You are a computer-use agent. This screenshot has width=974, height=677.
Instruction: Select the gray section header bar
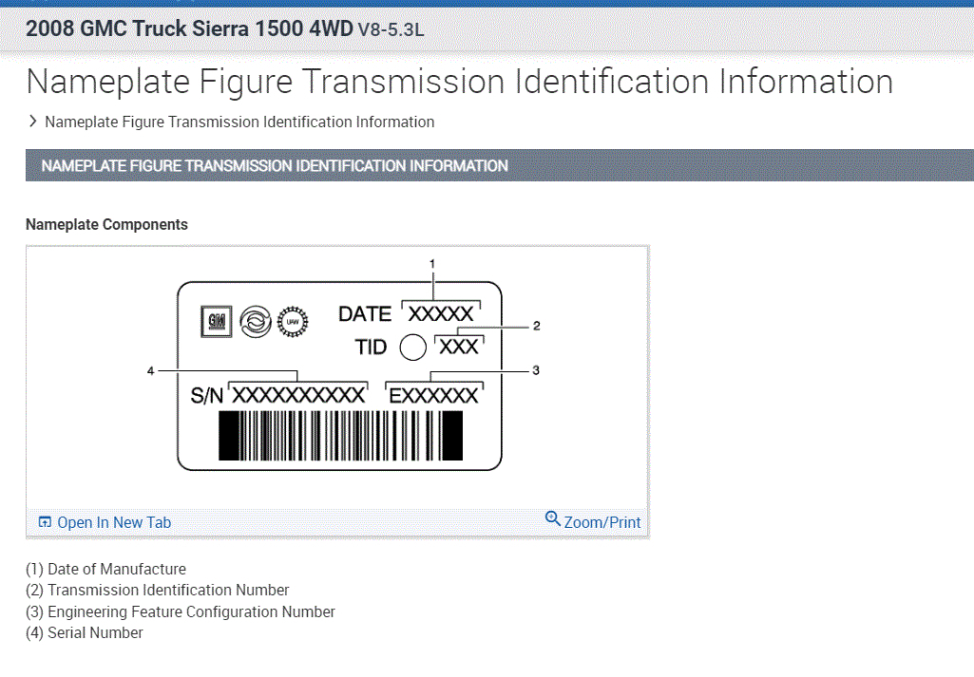pyautogui.click(x=500, y=165)
